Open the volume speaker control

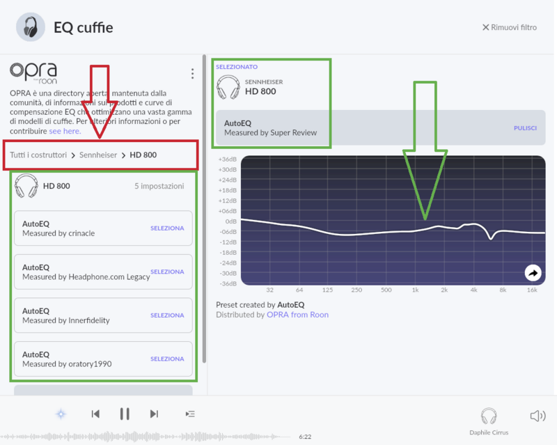point(537,416)
